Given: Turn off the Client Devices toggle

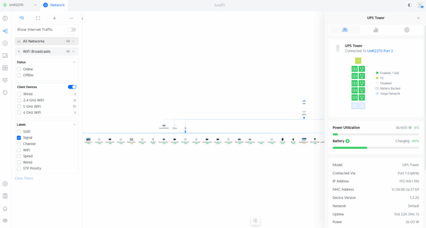Looking at the screenshot, I should (72, 87).
